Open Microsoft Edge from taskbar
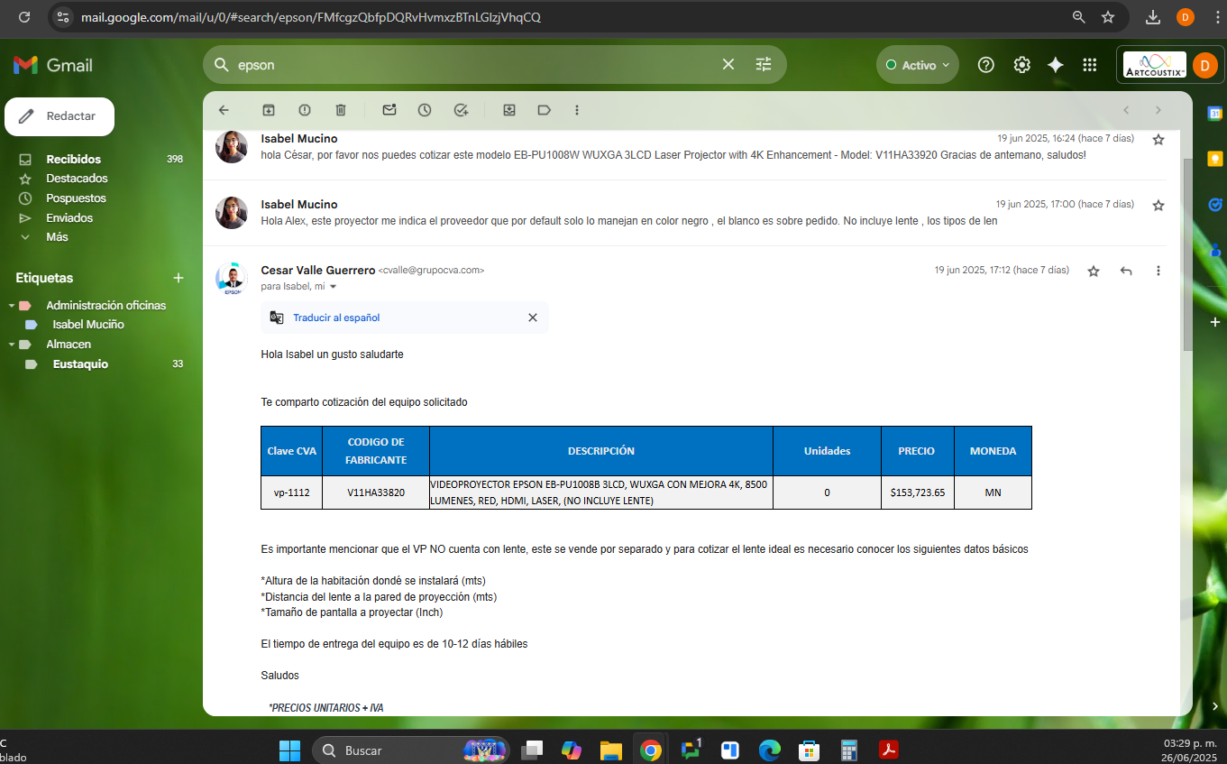 769,750
